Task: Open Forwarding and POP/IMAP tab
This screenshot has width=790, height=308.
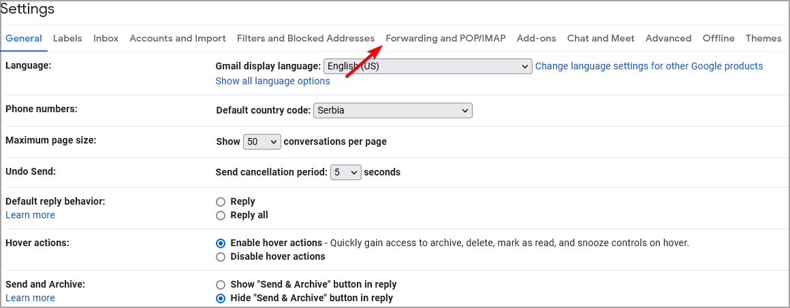Action: tap(446, 38)
